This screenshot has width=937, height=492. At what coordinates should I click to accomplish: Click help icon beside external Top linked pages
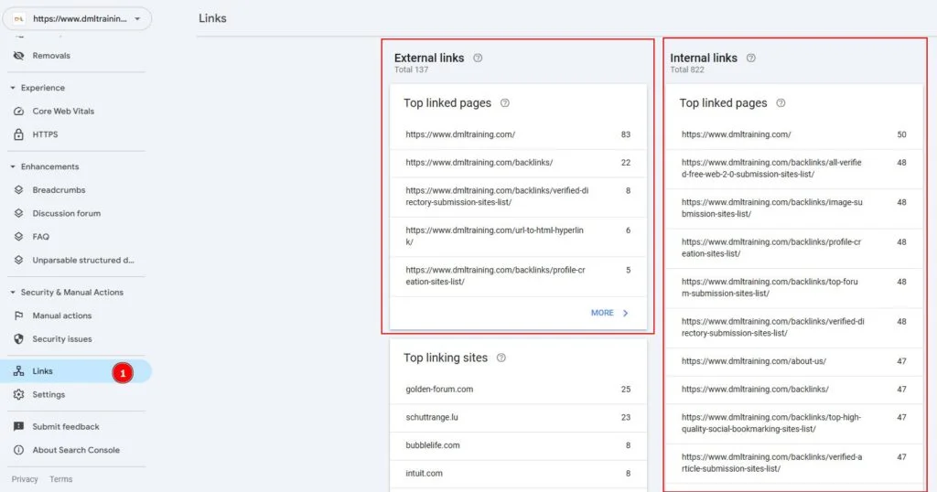click(505, 102)
